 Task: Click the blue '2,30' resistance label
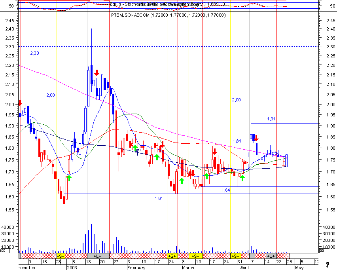coord(34,53)
